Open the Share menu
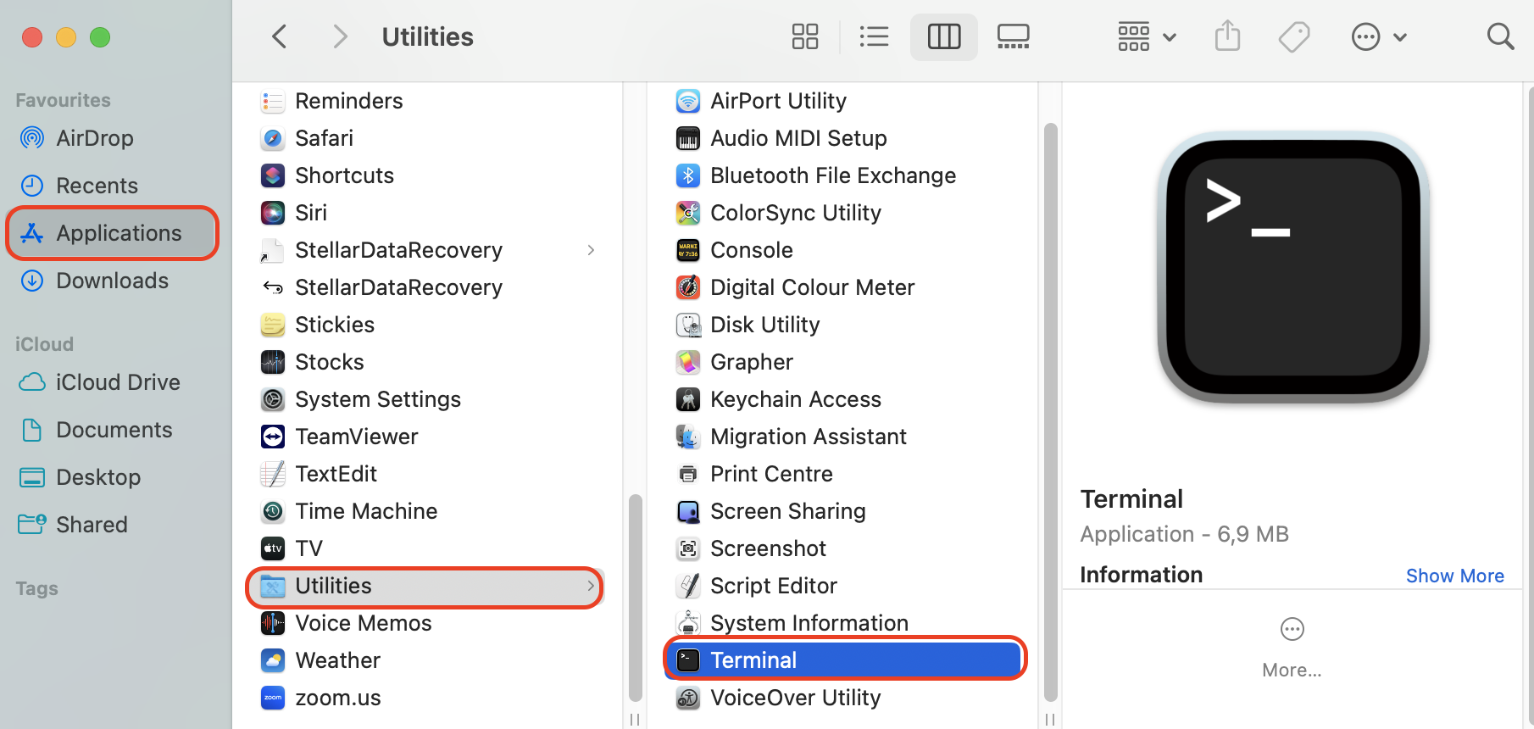The height and width of the screenshot is (729, 1534). coord(1226,36)
